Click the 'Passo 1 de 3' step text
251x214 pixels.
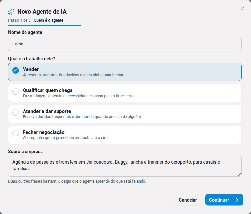click(x=19, y=20)
